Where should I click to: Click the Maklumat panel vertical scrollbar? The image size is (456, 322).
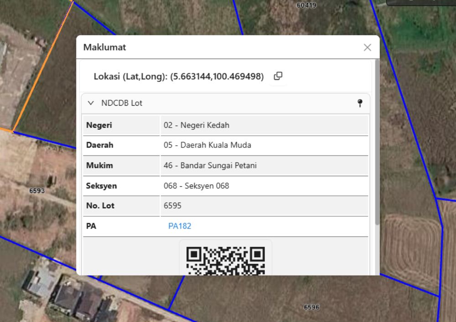(377, 142)
